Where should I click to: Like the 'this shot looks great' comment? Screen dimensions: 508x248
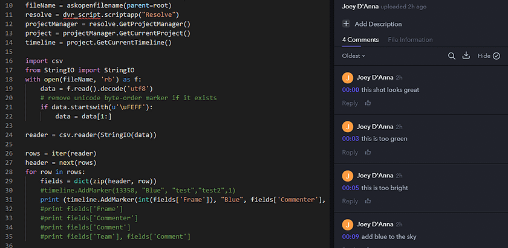368,103
